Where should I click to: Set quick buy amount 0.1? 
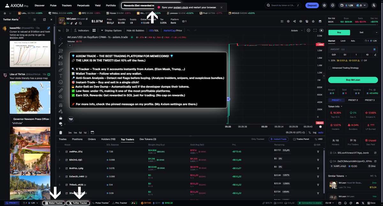coord(345,55)
